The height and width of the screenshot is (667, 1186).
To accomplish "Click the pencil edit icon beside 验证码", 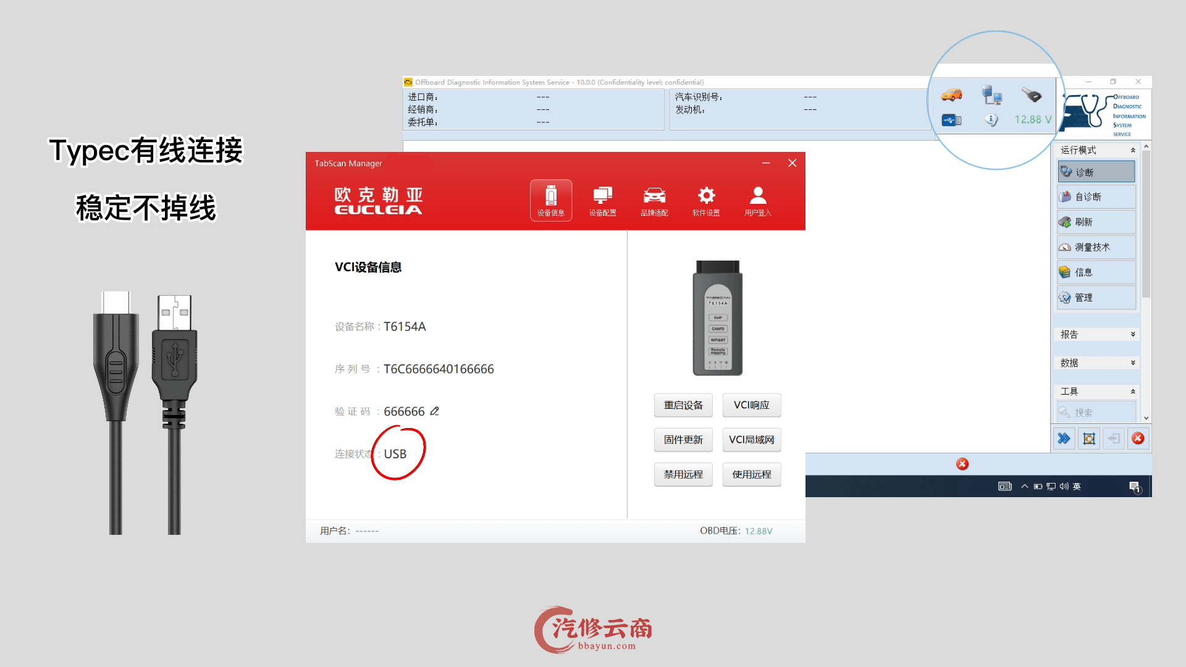I will pos(435,411).
